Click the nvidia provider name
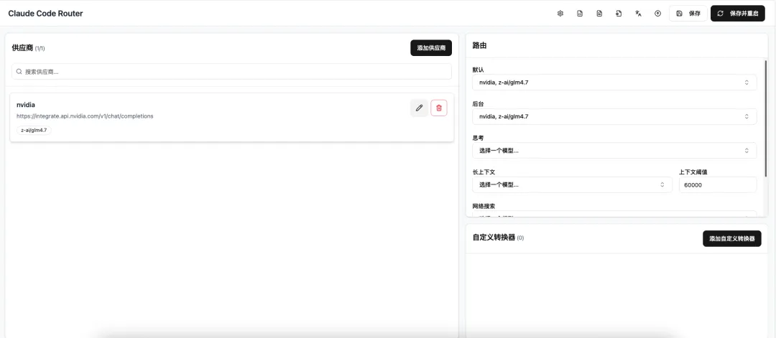This screenshot has width=776, height=338. point(26,105)
